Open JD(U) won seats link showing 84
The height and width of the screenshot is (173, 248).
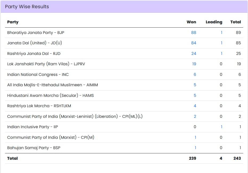pyautogui.click(x=193, y=43)
